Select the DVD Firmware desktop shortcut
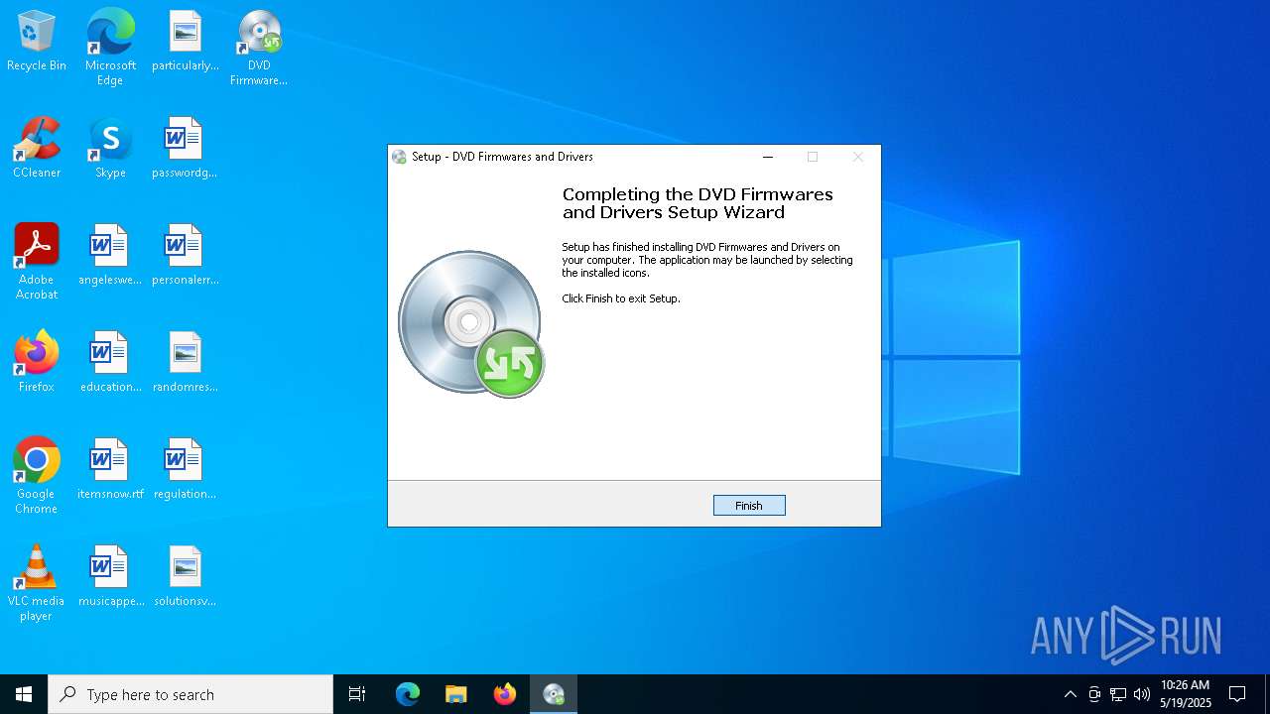 click(259, 48)
